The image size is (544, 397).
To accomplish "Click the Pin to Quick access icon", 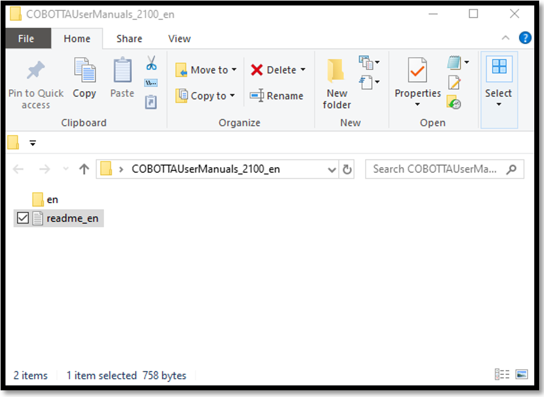I will tap(36, 70).
